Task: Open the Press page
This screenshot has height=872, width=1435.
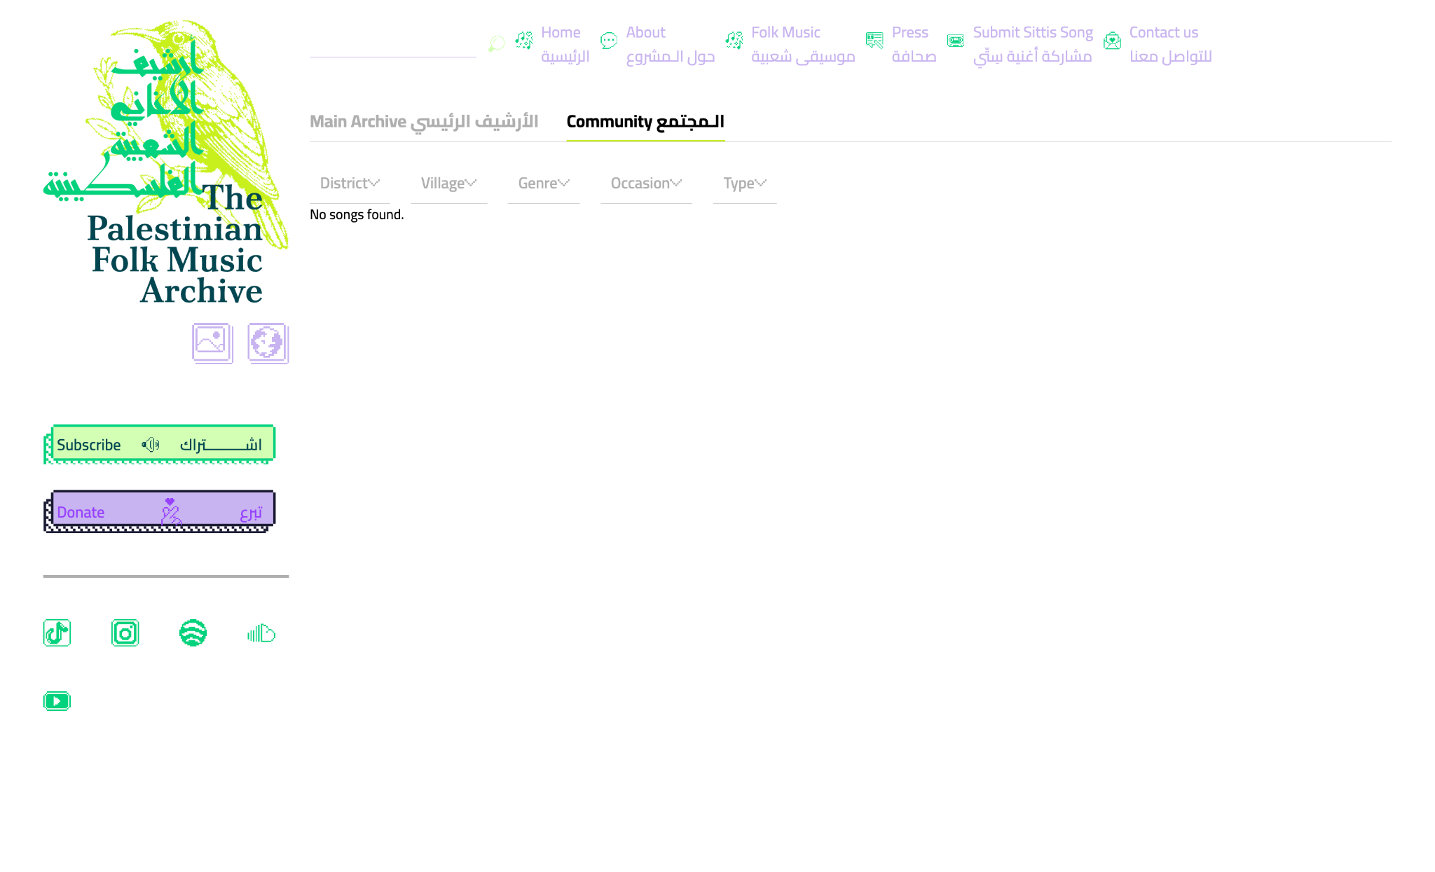Action: click(914, 44)
